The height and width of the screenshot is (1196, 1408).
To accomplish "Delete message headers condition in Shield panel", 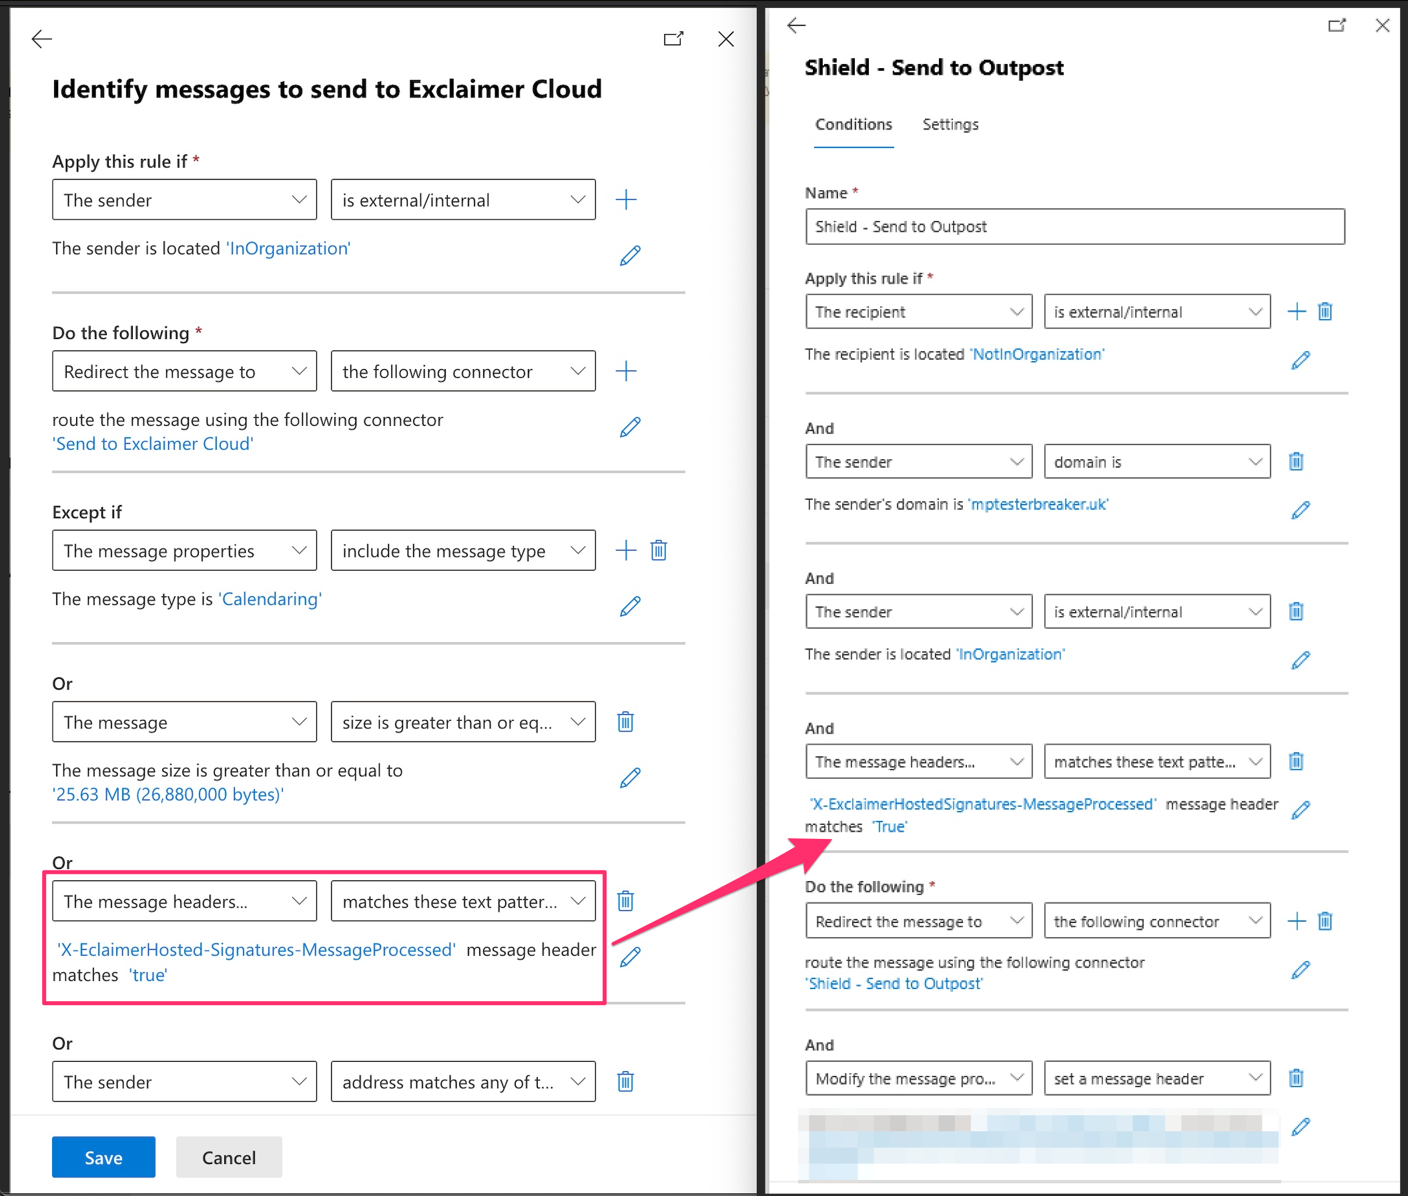I will (x=1295, y=761).
